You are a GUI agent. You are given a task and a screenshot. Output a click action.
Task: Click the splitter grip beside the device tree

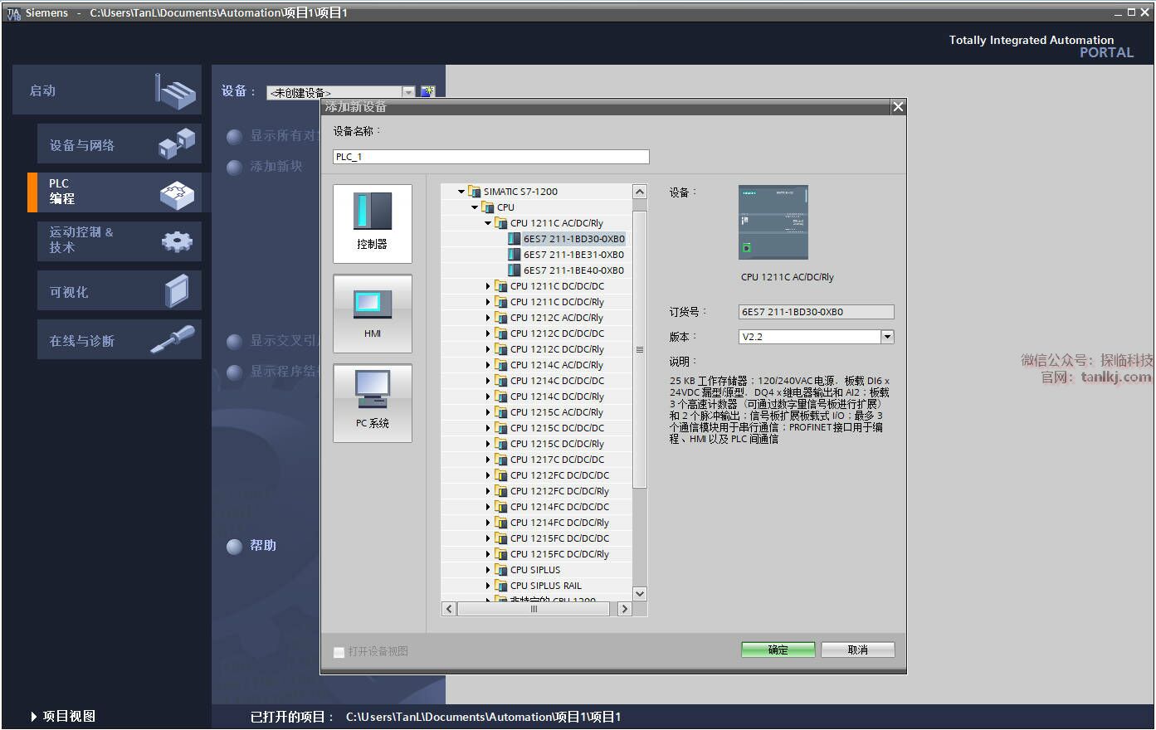click(640, 349)
